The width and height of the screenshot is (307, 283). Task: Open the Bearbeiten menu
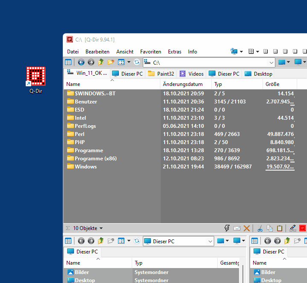pyautogui.click(x=97, y=52)
